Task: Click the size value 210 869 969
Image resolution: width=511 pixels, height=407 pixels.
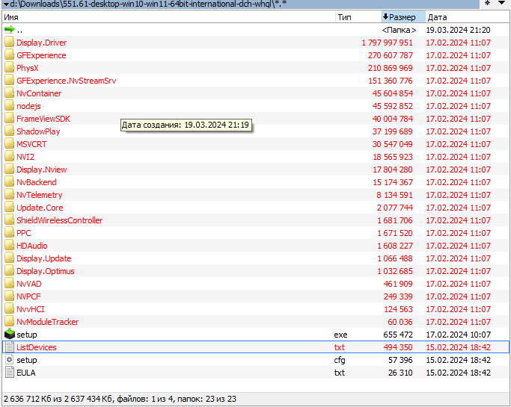Action: (x=391, y=68)
